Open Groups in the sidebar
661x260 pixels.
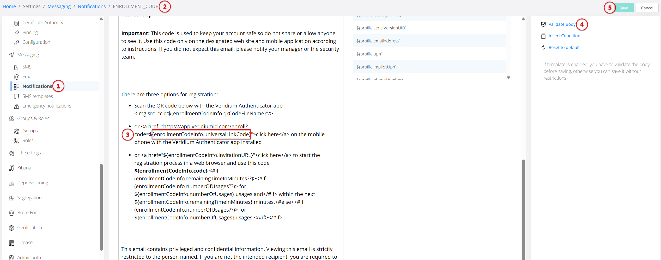pyautogui.click(x=30, y=131)
